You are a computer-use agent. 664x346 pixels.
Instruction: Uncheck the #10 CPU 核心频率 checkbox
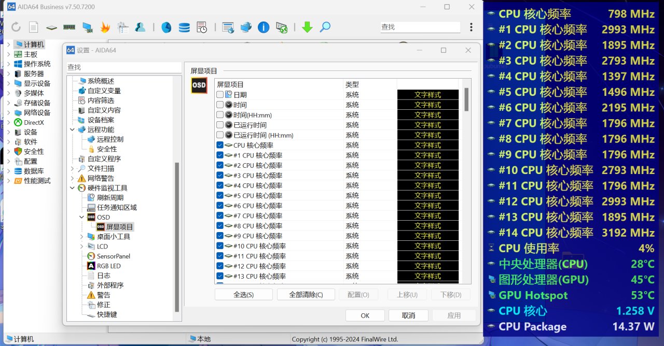pyautogui.click(x=220, y=246)
